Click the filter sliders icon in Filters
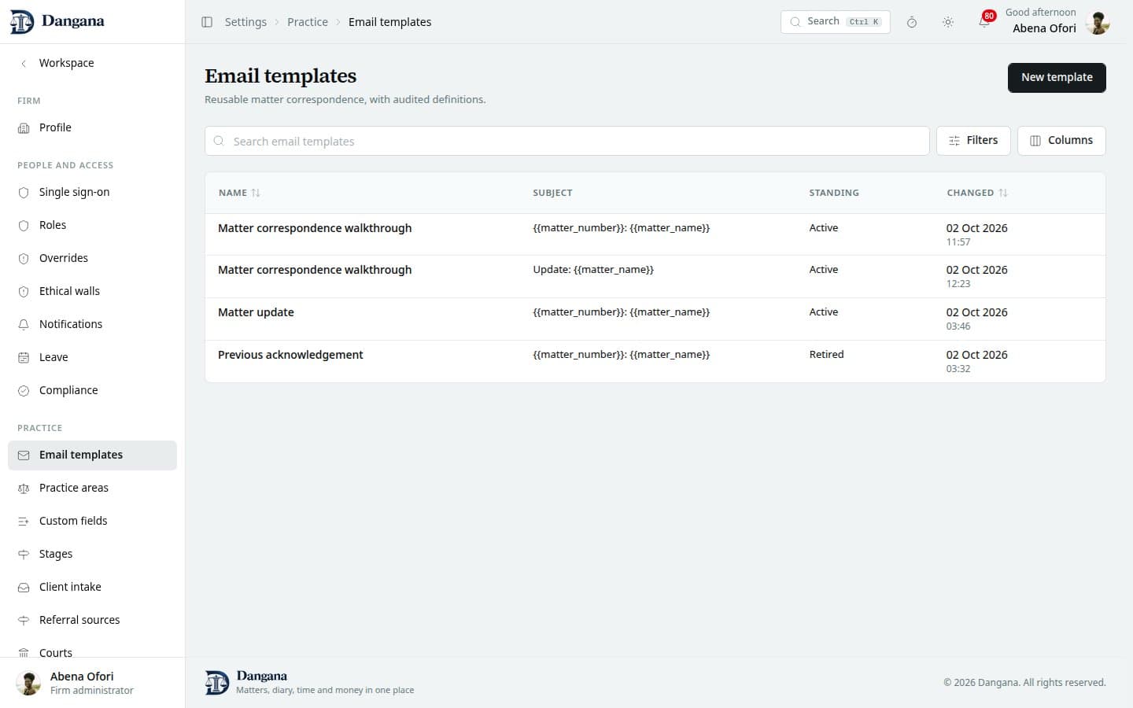 click(954, 141)
